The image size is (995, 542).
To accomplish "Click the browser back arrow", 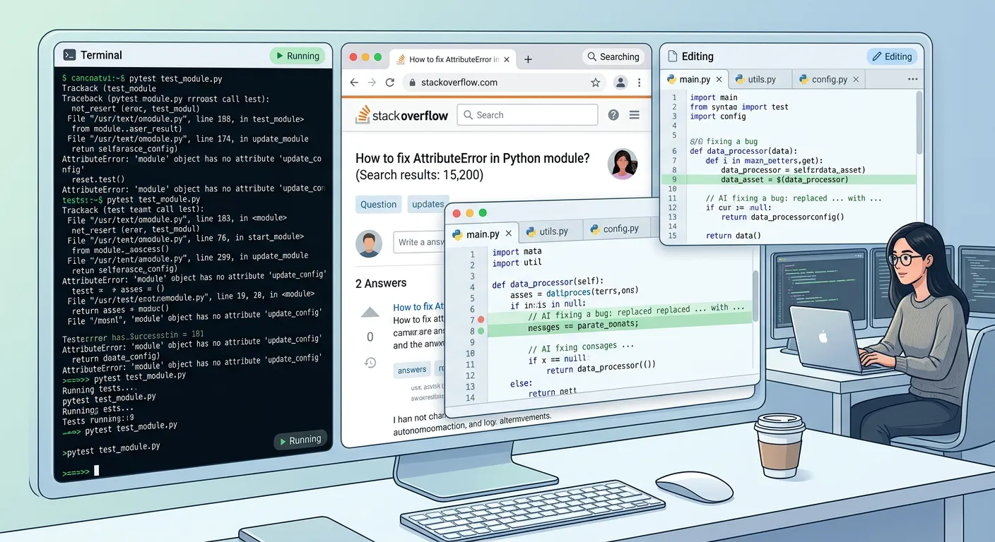I will coord(355,83).
